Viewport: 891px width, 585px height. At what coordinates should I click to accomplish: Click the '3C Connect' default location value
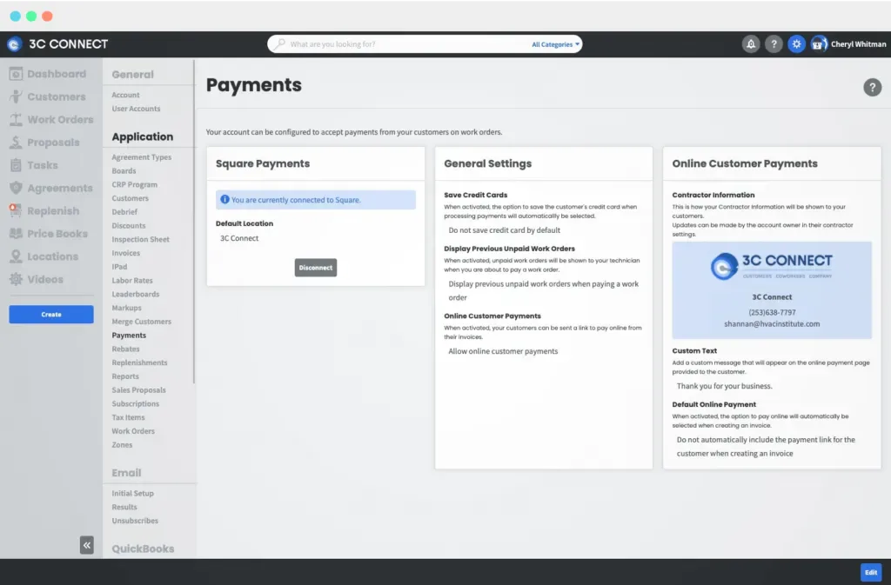pos(239,238)
